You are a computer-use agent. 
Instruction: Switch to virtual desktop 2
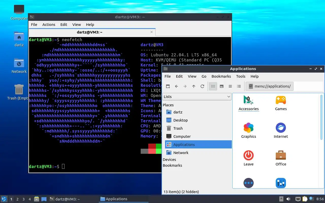pyautogui.click(x=18, y=199)
